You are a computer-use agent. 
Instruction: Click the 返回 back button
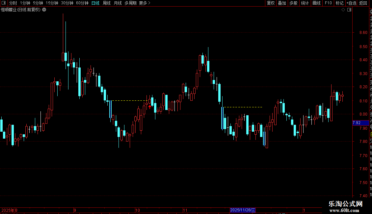click(x=363, y=3)
